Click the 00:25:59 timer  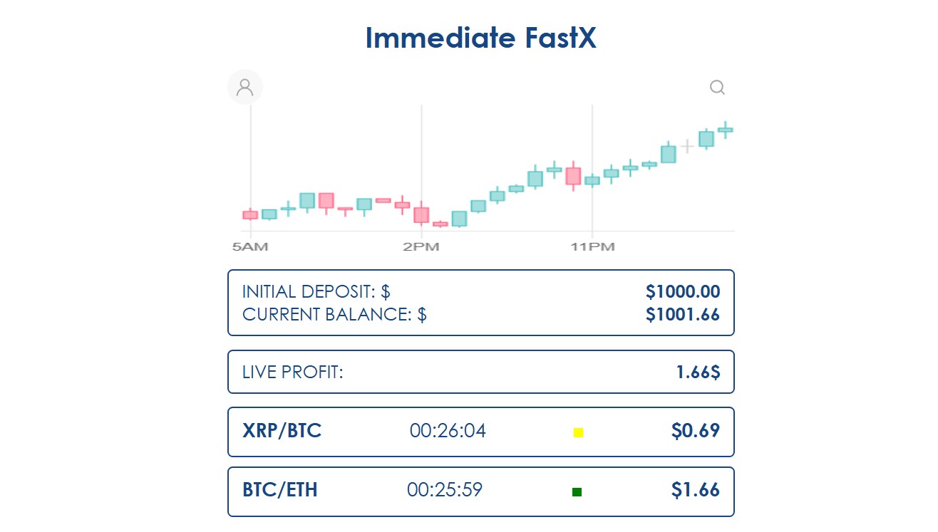445,490
